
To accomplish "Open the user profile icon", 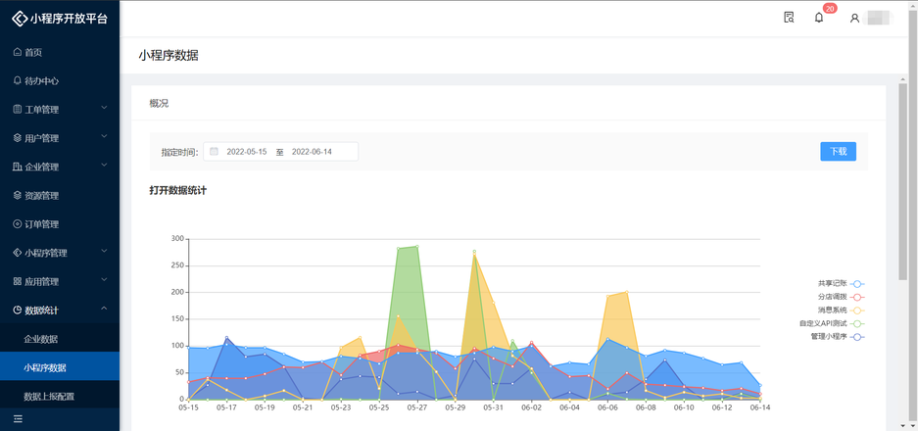I will [x=854, y=18].
